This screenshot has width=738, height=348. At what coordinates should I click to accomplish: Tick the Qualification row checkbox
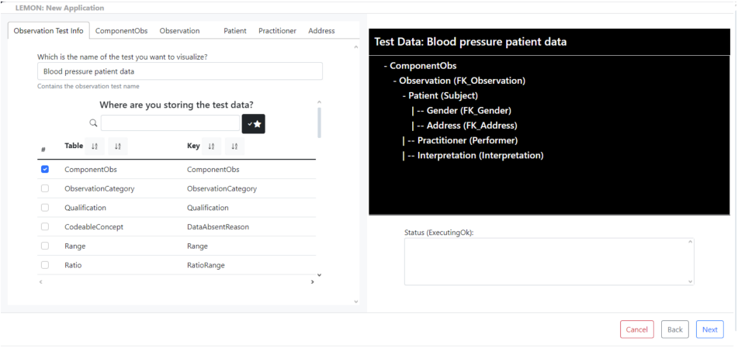pyautogui.click(x=45, y=208)
